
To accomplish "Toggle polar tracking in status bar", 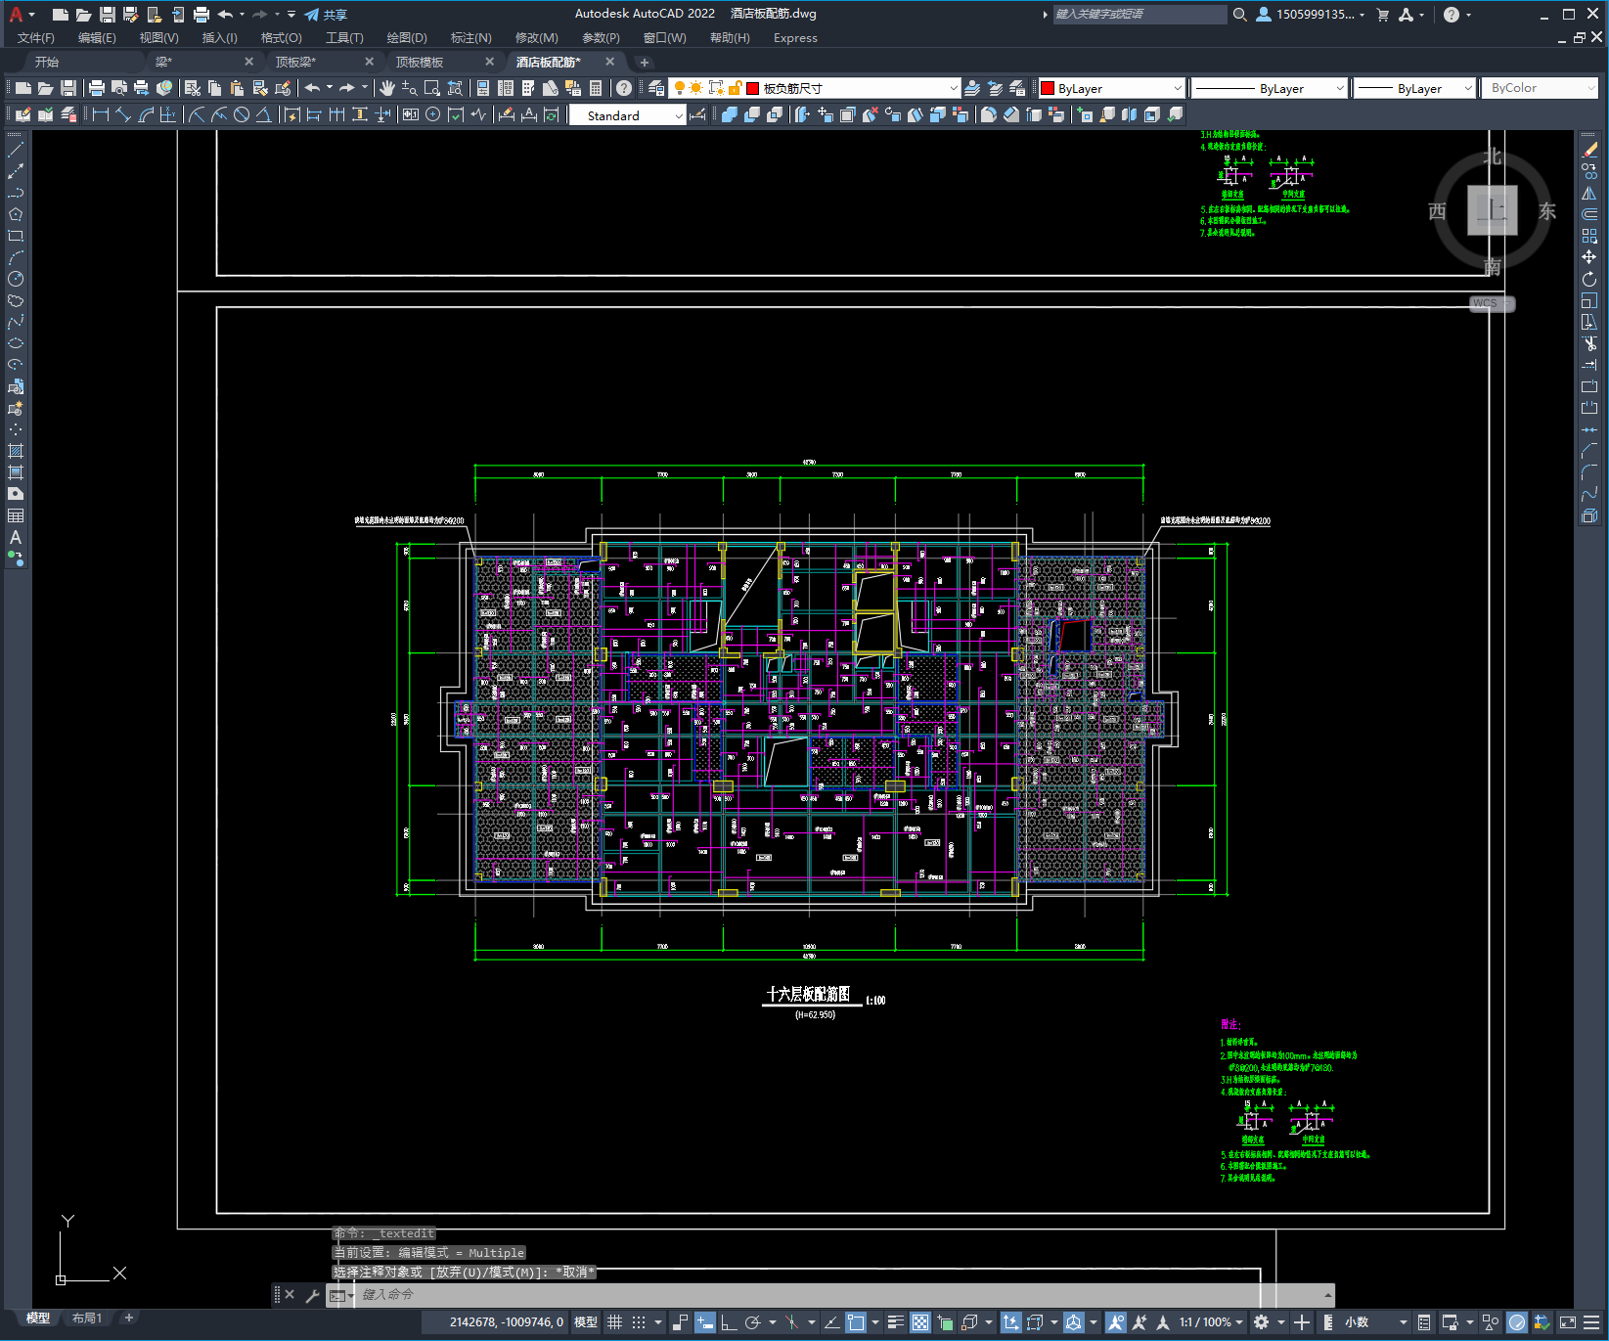I will [x=752, y=1322].
